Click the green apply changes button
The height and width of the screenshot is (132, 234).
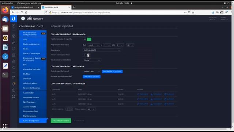(61, 121)
